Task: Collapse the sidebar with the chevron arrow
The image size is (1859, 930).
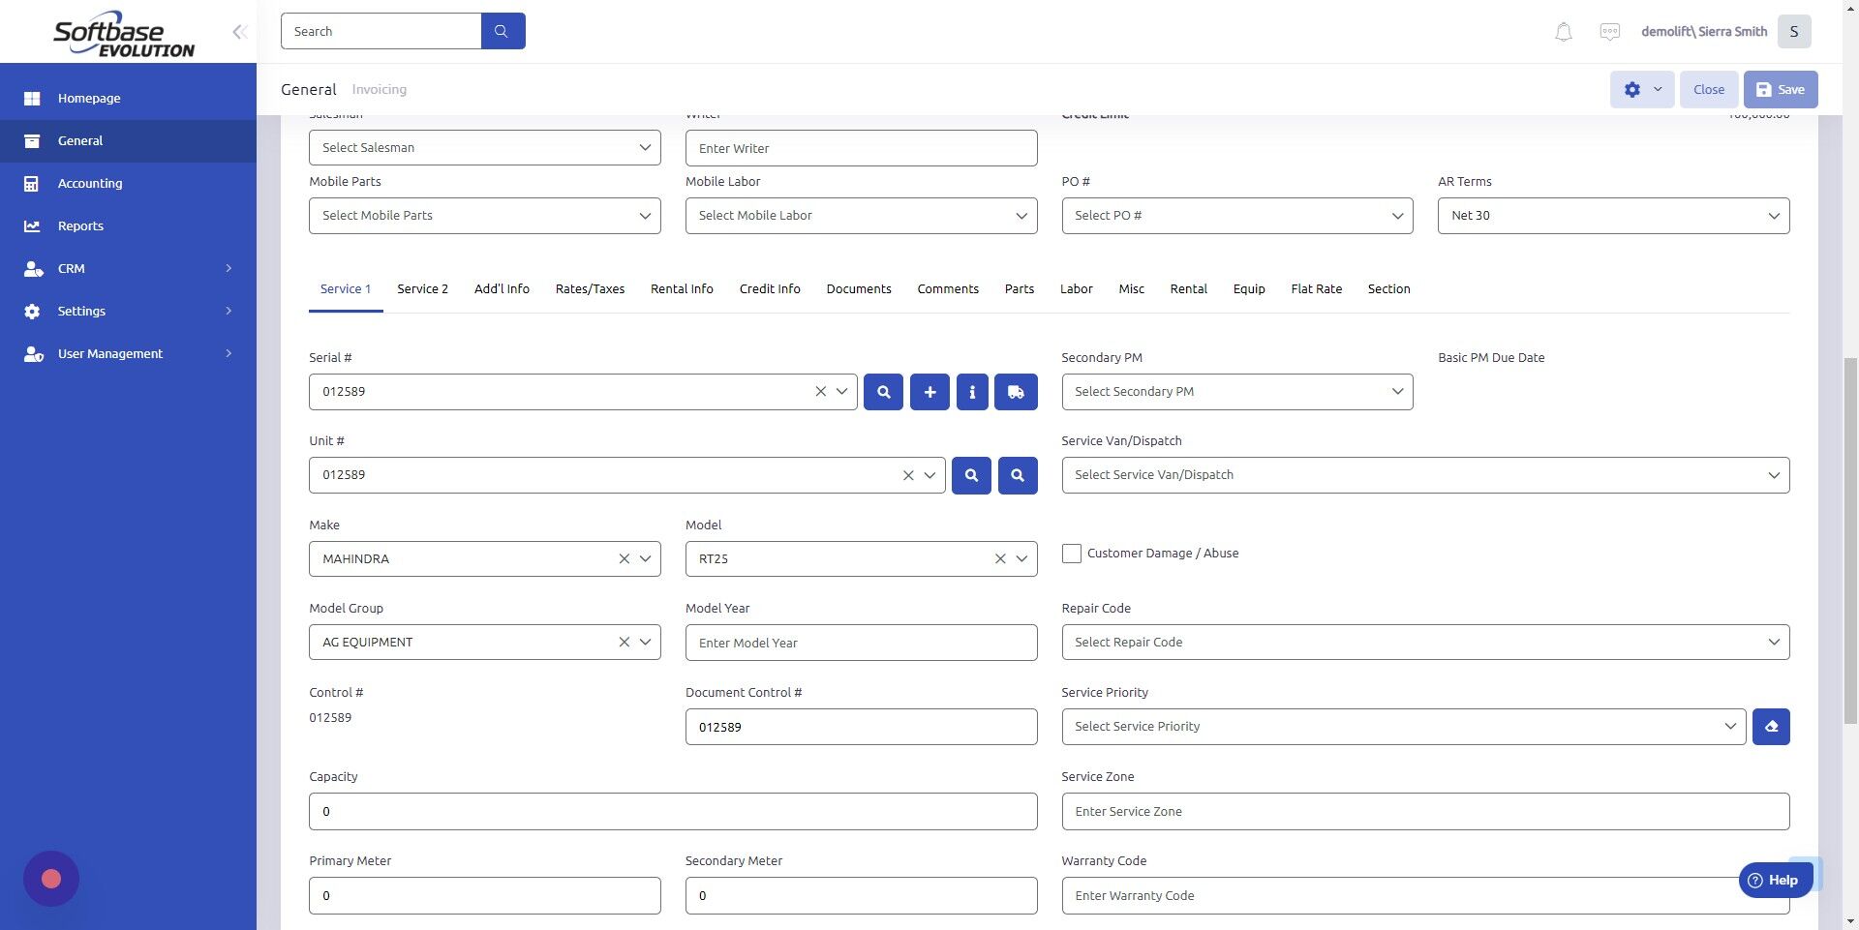Action: 238,31
